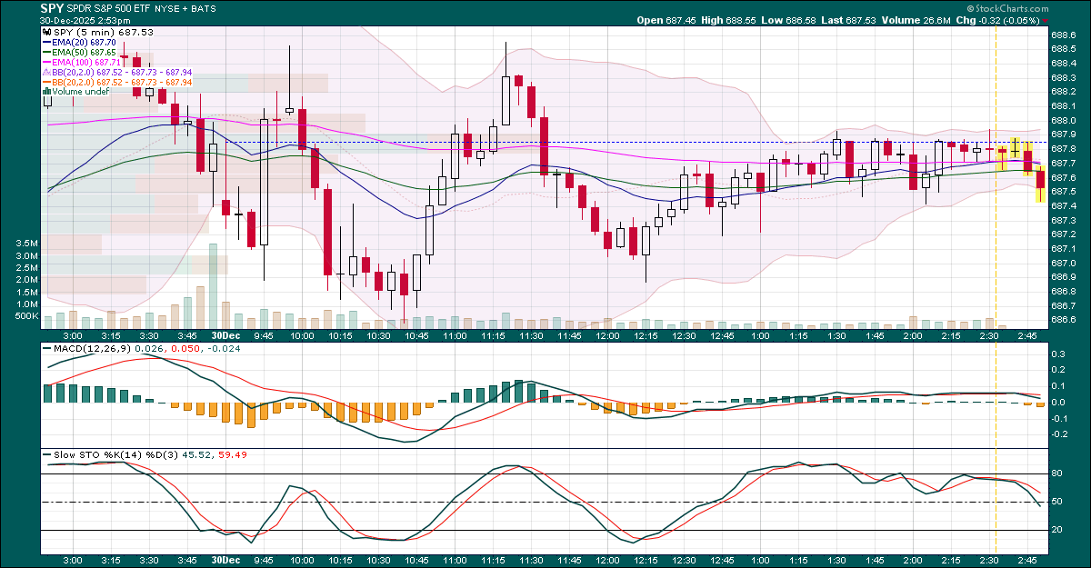The image size is (1091, 568).
Task: Click the 30-Dec-2025 2:53pm timestamp
Action: (x=86, y=20)
